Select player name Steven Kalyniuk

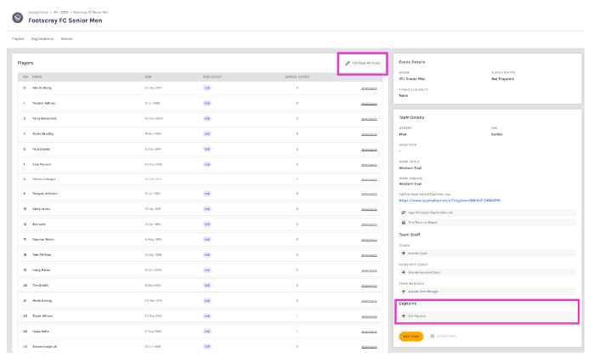pos(44,347)
